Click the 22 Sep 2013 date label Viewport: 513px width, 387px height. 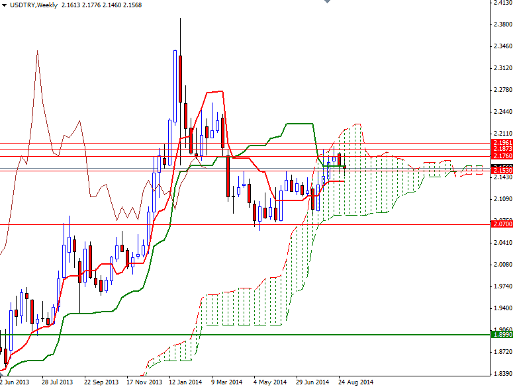101,382
